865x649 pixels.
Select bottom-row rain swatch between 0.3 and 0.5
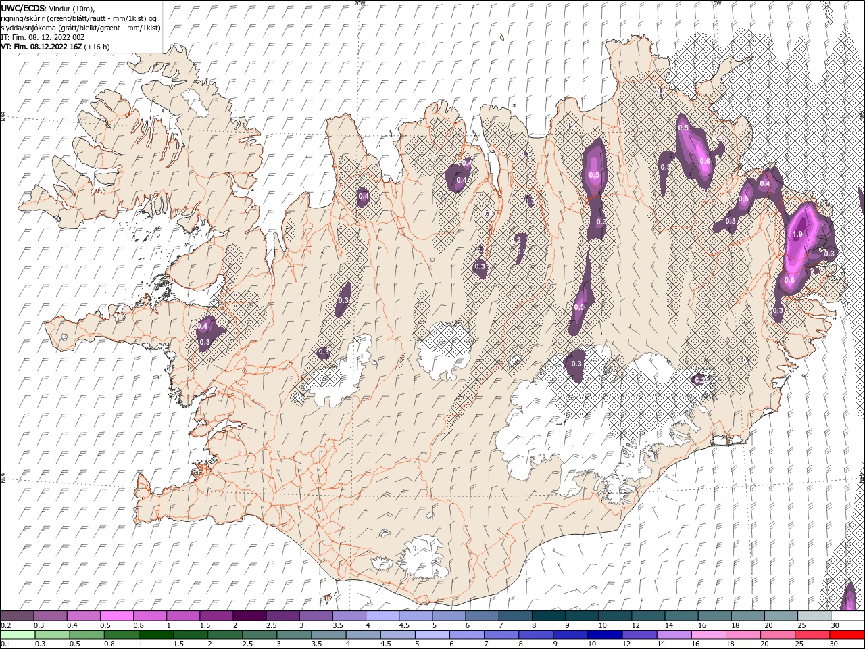click(52, 635)
